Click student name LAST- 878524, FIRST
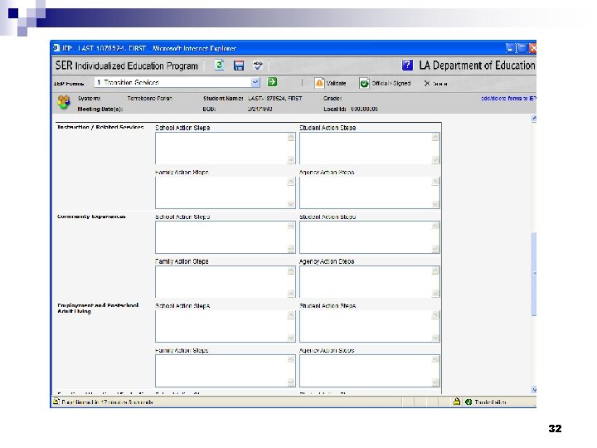 (275, 98)
